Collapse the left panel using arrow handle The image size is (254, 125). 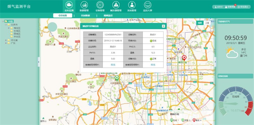pyautogui.click(x=39, y=62)
